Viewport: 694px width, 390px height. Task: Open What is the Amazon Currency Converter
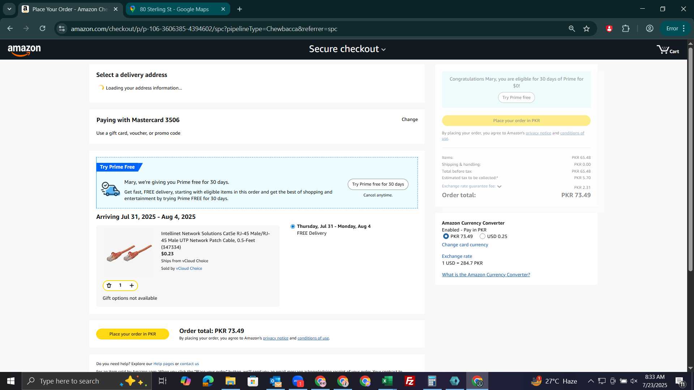[486, 275]
